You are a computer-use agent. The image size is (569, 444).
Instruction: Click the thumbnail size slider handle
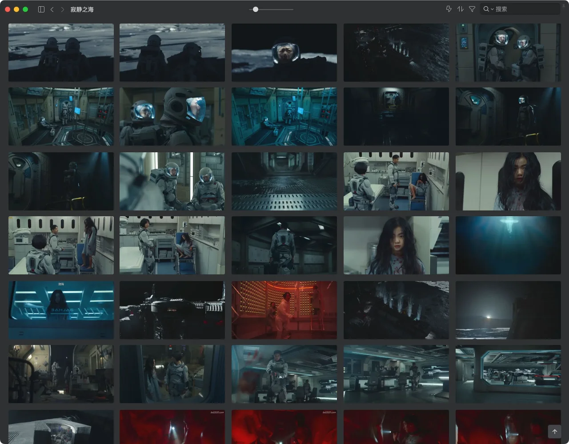256,9
